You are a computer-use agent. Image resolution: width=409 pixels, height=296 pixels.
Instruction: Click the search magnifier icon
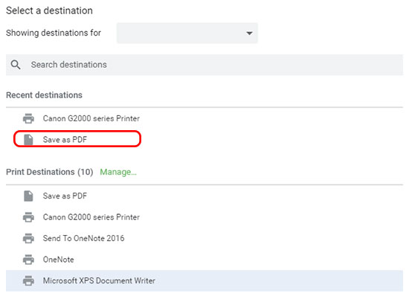click(x=16, y=65)
